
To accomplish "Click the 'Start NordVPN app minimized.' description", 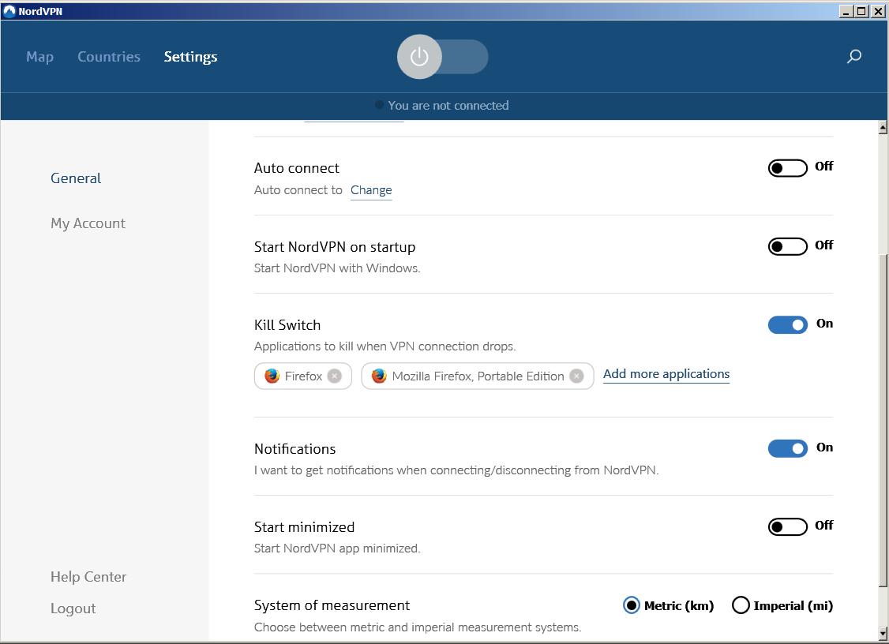I will [x=337, y=549].
